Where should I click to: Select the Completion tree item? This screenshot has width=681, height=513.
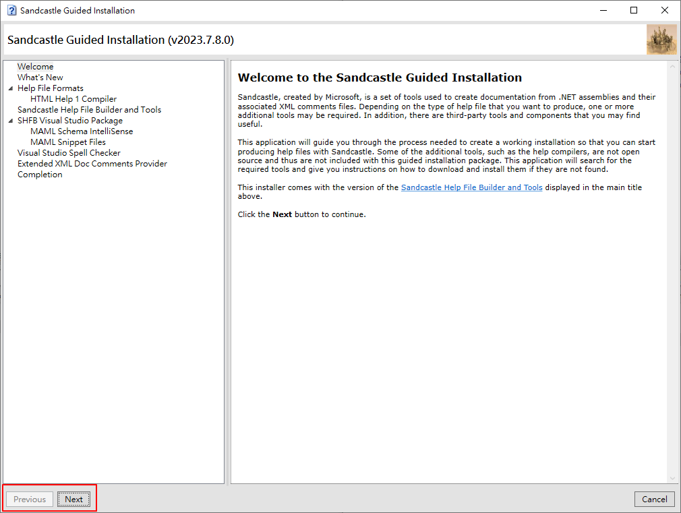[40, 175]
